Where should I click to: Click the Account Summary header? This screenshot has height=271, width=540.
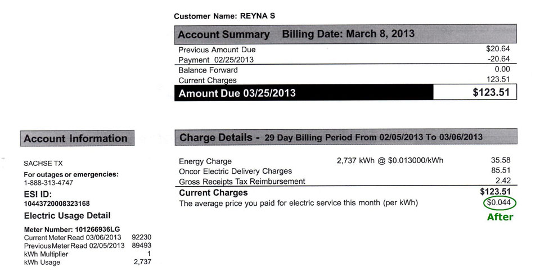coord(223,34)
